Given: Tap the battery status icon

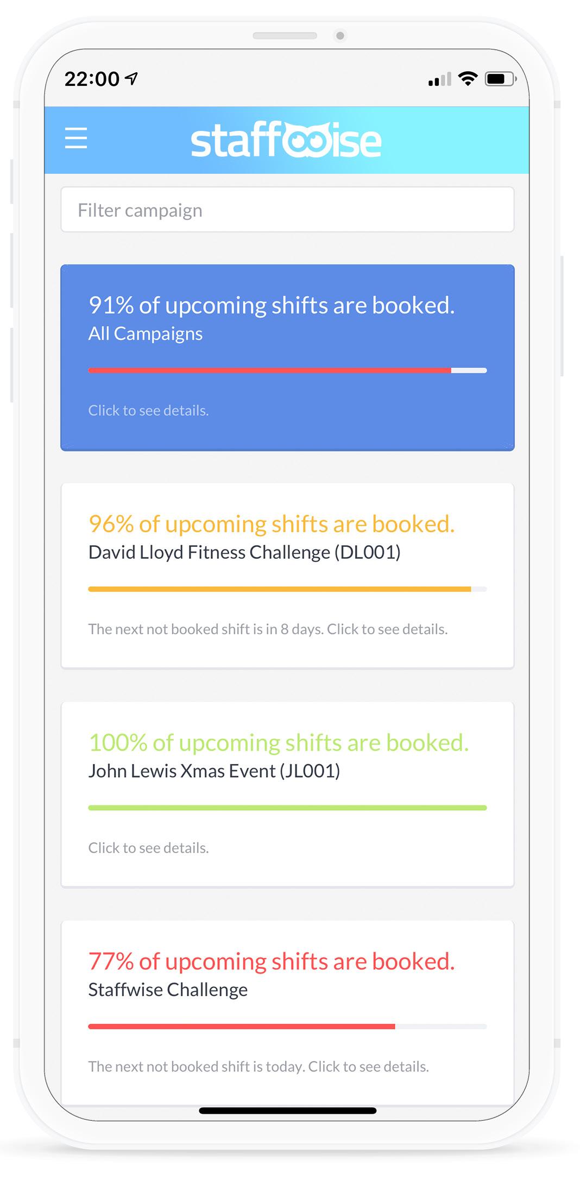Looking at the screenshot, I should (500, 79).
